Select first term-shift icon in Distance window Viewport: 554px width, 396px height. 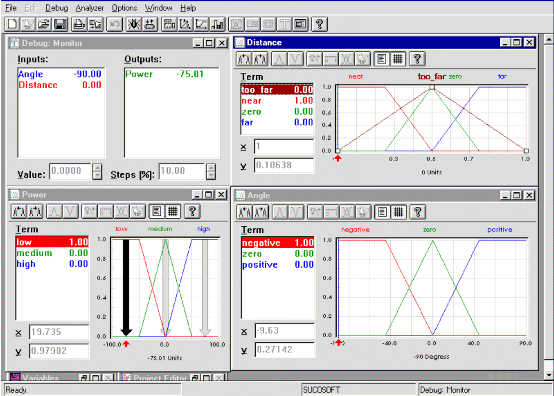click(x=244, y=59)
